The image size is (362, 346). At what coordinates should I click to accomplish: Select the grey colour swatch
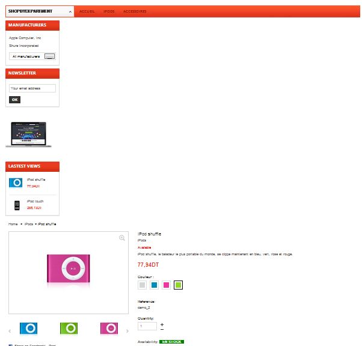coord(142,285)
